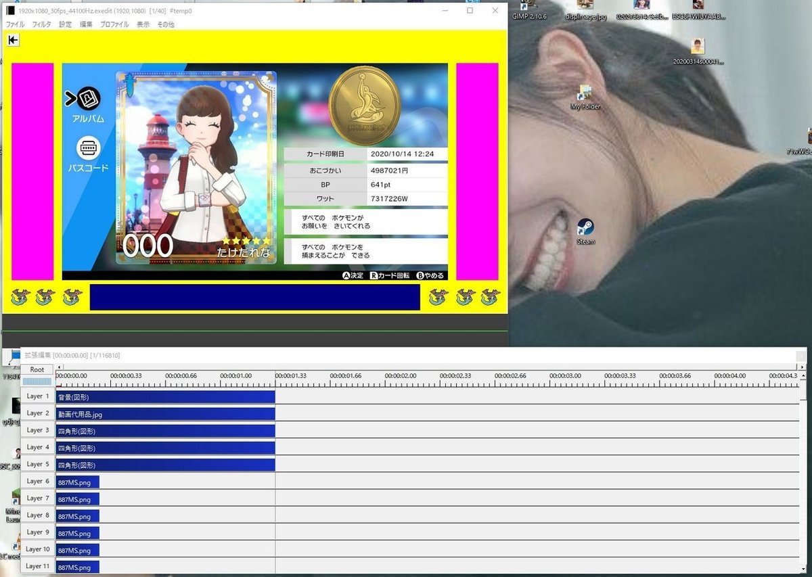Move cursor to 00:00:01.00 on ruler
This screenshot has width=812, height=577.
point(236,376)
